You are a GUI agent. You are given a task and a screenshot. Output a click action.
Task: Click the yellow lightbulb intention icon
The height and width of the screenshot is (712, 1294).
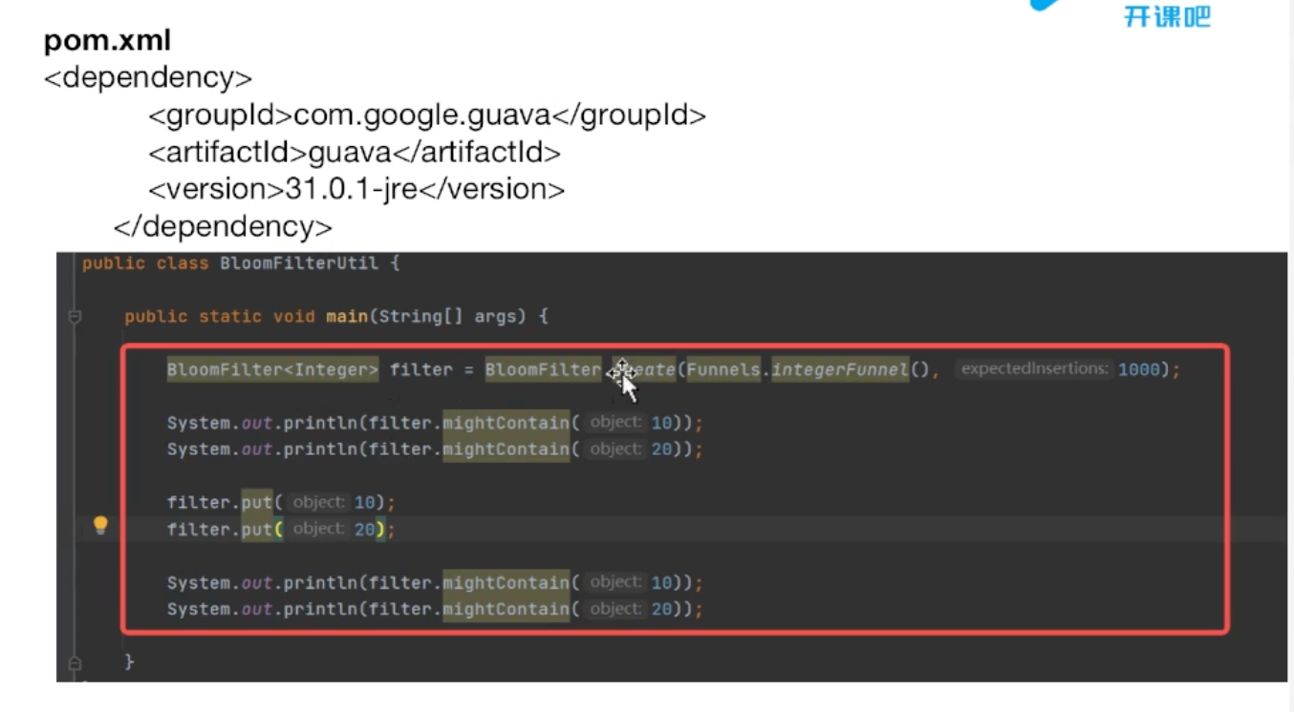(100, 525)
